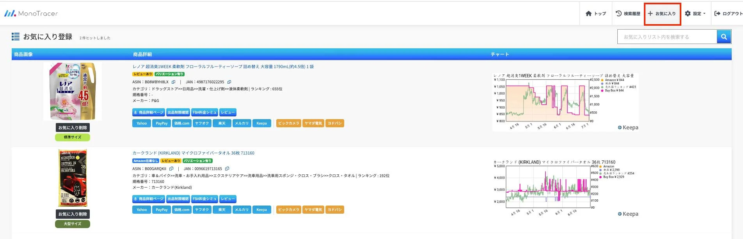
Task: Click the ログアウト logout item
Action: pos(728,14)
